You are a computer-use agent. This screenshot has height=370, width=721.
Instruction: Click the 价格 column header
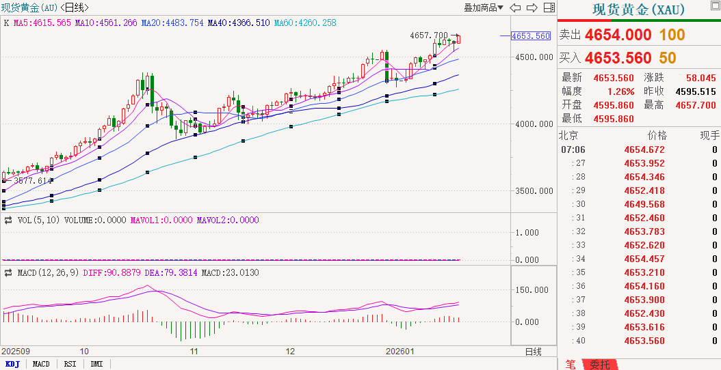click(x=657, y=135)
